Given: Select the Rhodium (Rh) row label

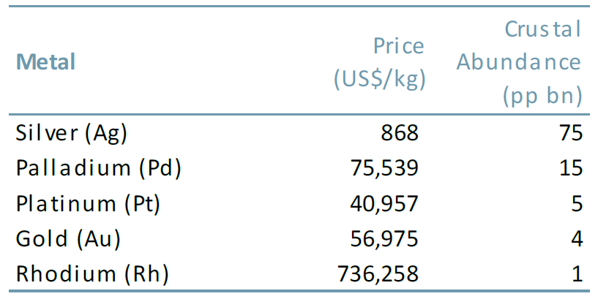Looking at the screenshot, I should click(92, 273).
